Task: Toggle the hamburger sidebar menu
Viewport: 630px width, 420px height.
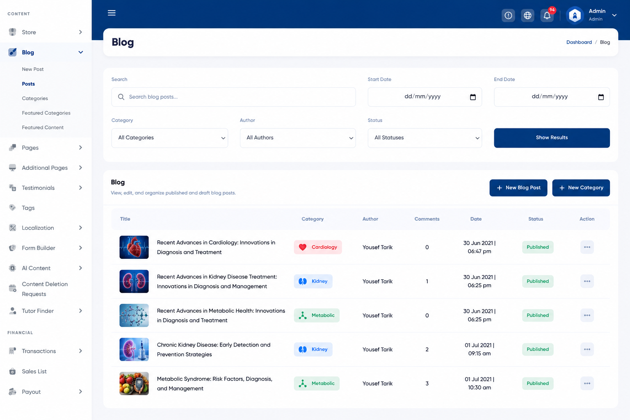Action: click(x=112, y=13)
